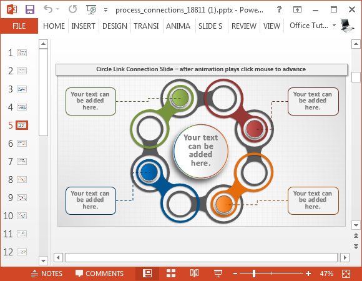
Task: Undo the last action
Action: click(x=48, y=9)
